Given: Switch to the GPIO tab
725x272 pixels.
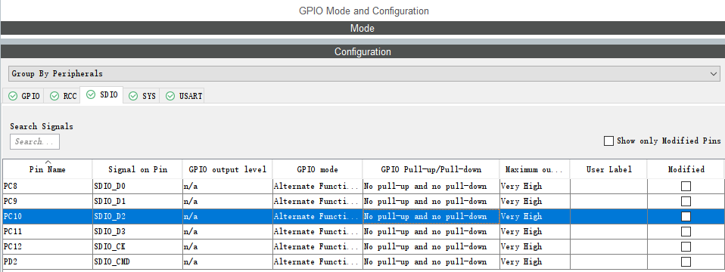Looking at the screenshot, I should pos(25,96).
